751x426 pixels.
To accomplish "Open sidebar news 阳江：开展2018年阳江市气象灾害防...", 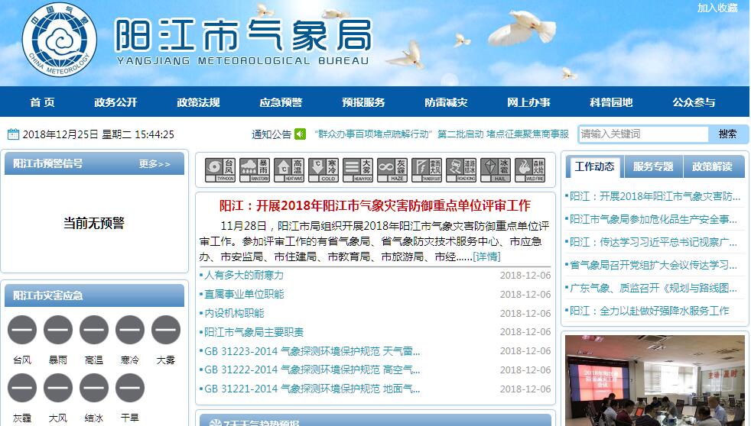I will pyautogui.click(x=655, y=196).
